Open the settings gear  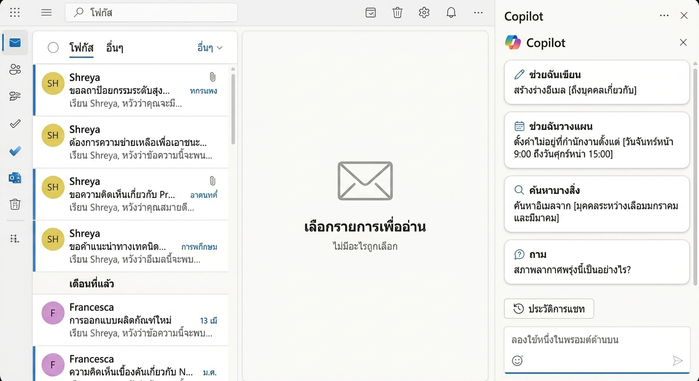tap(424, 13)
